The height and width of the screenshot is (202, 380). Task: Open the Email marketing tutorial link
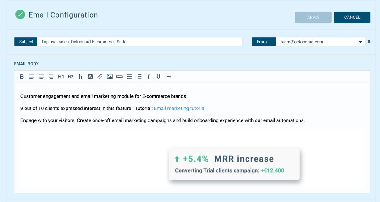coord(180,108)
